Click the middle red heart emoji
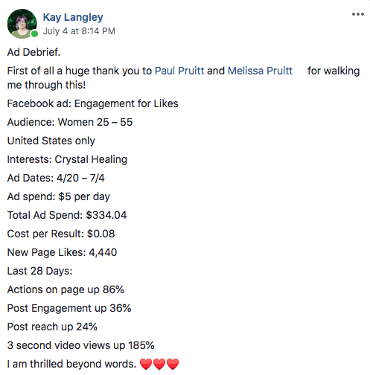This screenshot has height=375, width=370. point(159,364)
